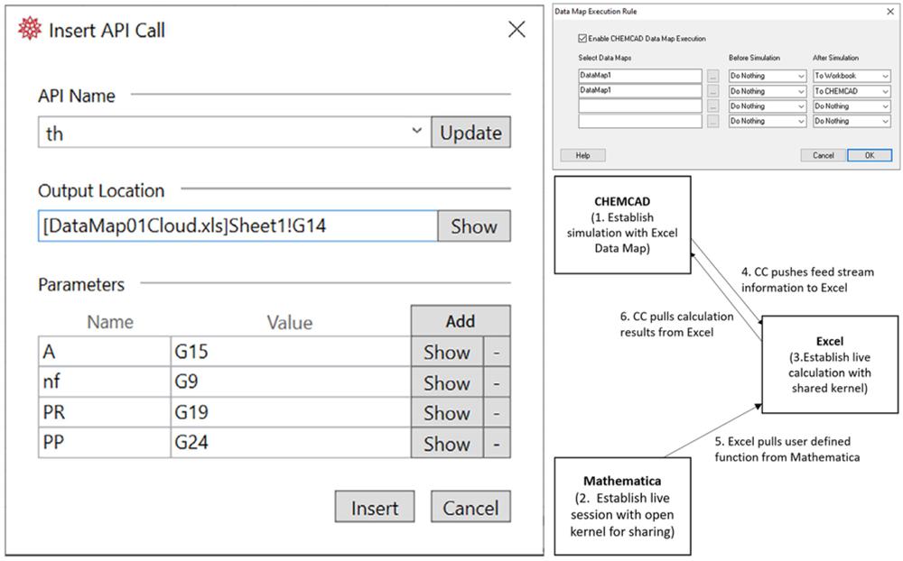Click Show for parameter nf
903x561 pixels.
click(447, 382)
